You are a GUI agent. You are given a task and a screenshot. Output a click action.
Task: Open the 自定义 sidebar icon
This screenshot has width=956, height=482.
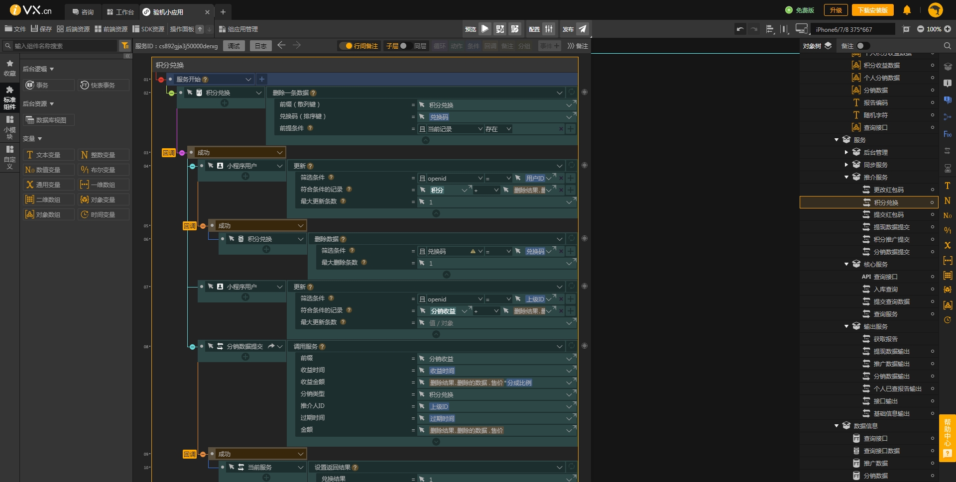coord(9,157)
